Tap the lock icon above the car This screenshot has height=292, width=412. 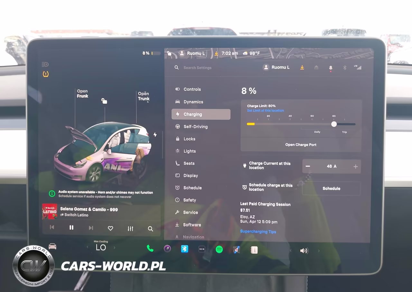104,101
